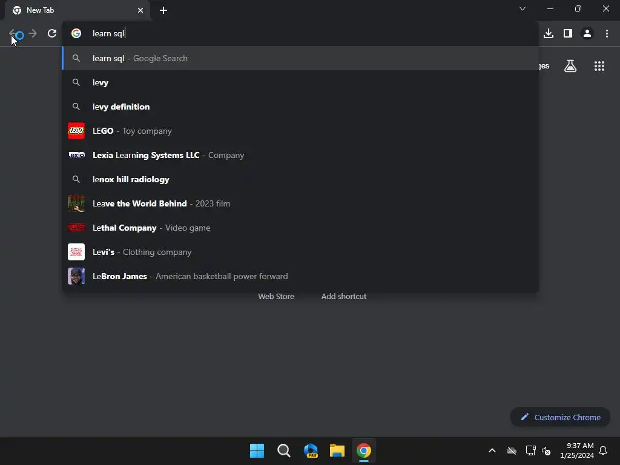The width and height of the screenshot is (620, 465).
Task: Select LeBron James suggestion
Action: (300, 276)
